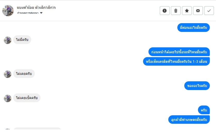
Task: Click message about checking credit 1-3 เดือน
Action: [x=177, y=61]
